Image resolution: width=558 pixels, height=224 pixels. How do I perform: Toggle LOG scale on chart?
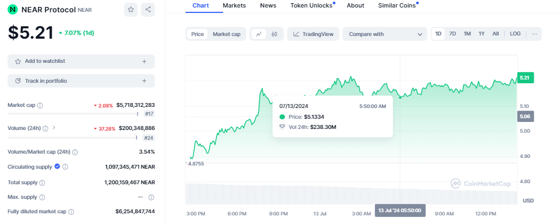coord(515,34)
